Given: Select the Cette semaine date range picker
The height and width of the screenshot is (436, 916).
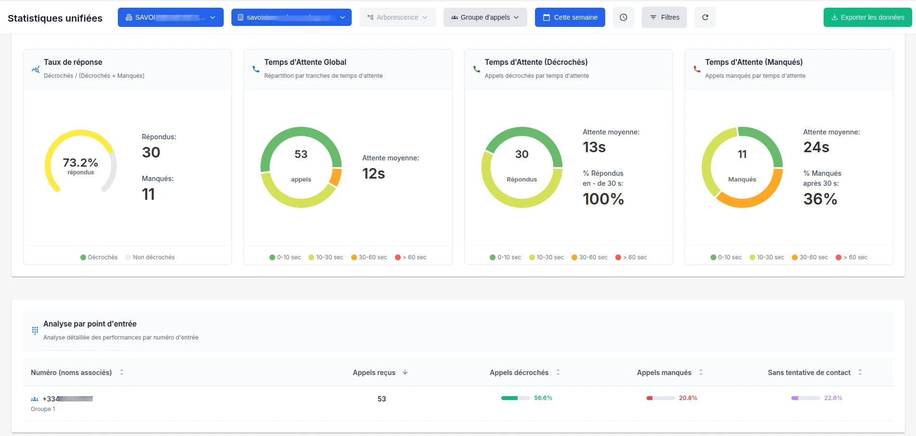Looking at the screenshot, I should (570, 17).
